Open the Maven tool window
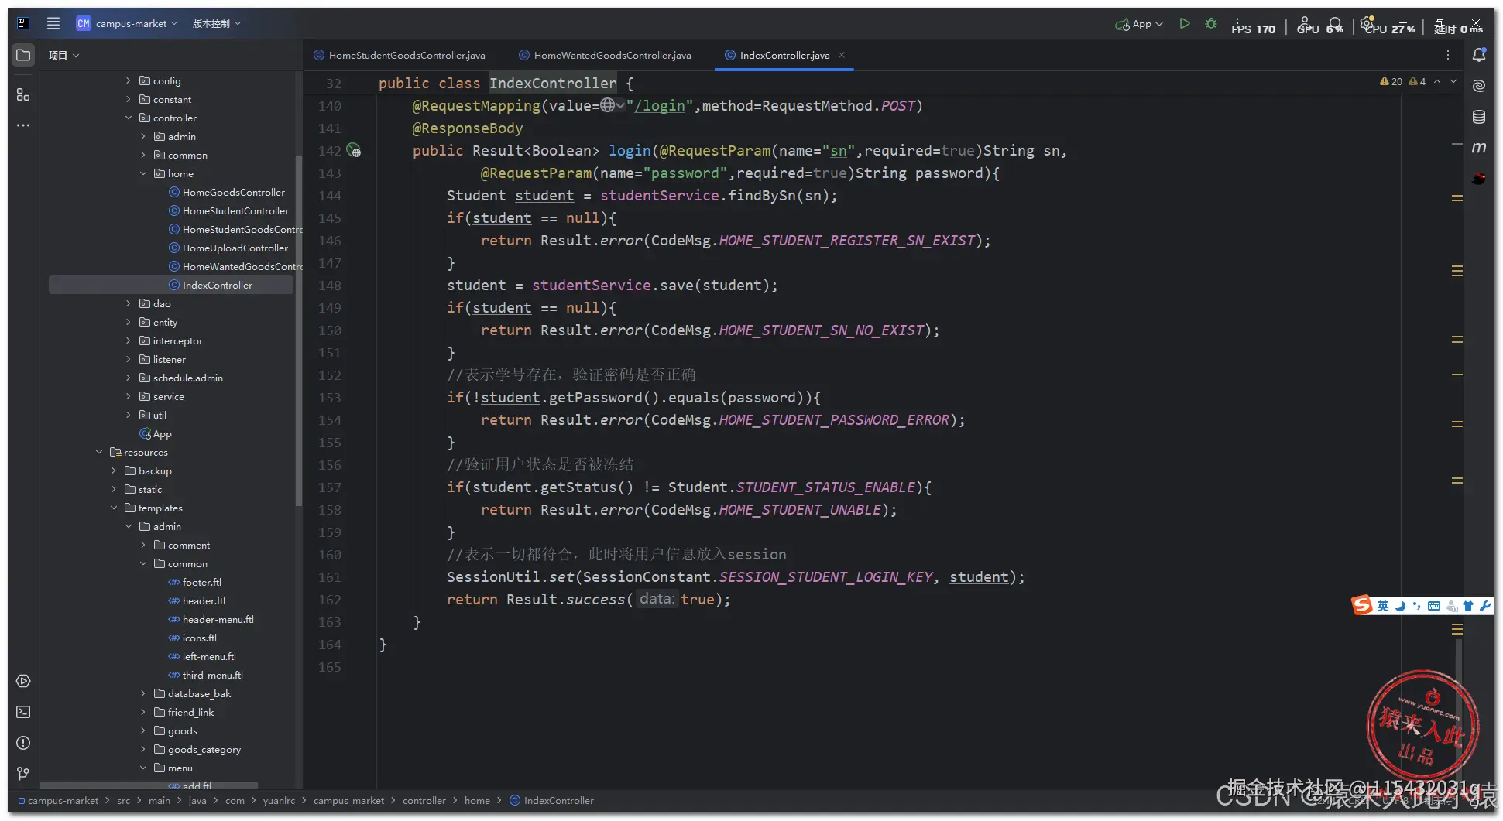Image resolution: width=1503 pixels, height=821 pixels. 1479,148
